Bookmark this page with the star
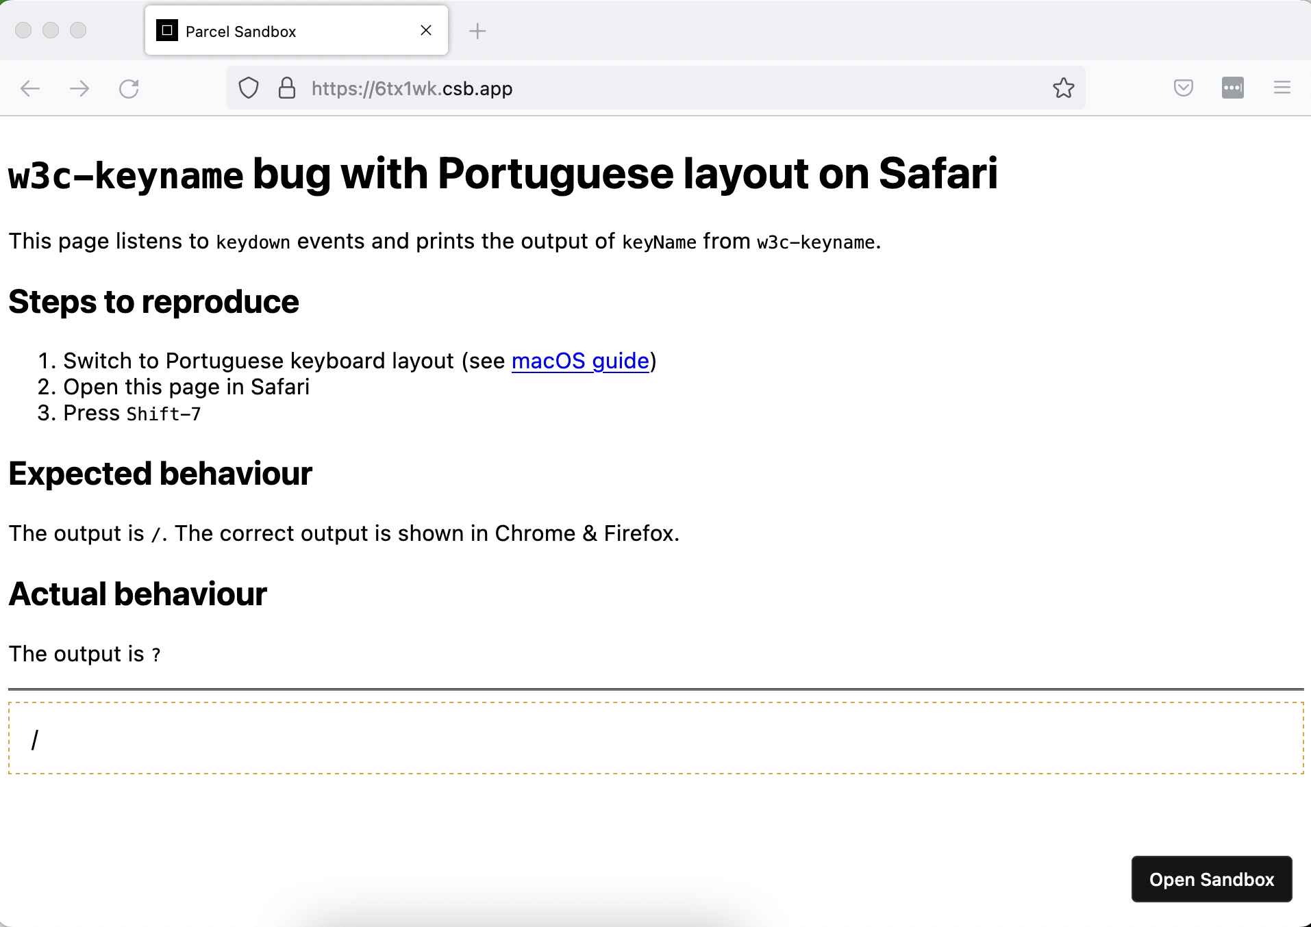The height and width of the screenshot is (927, 1311). click(1064, 88)
